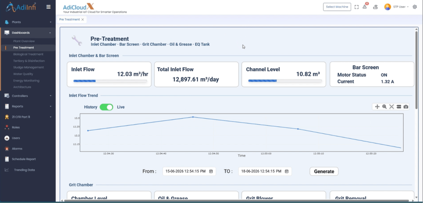The width and height of the screenshot is (423, 203).
Task: Click the Bar Screen status card
Action: click(x=372, y=74)
